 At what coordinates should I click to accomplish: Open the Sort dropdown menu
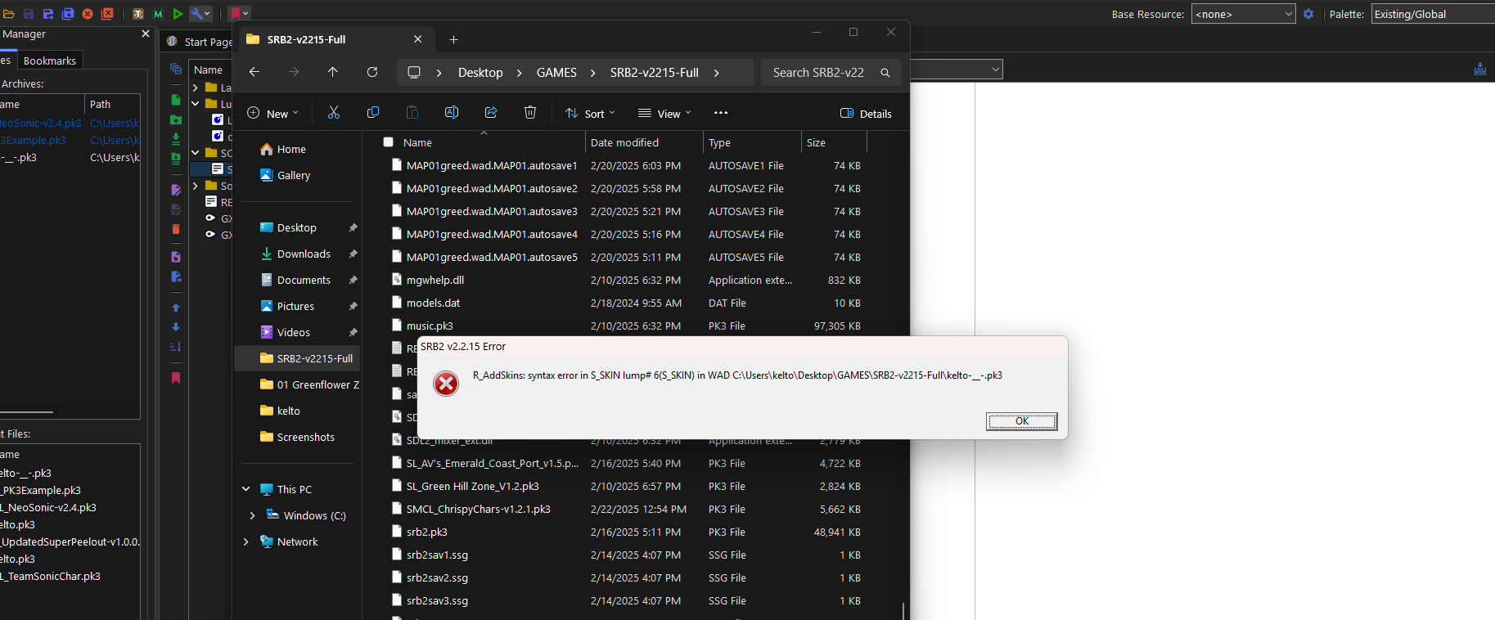click(x=590, y=113)
